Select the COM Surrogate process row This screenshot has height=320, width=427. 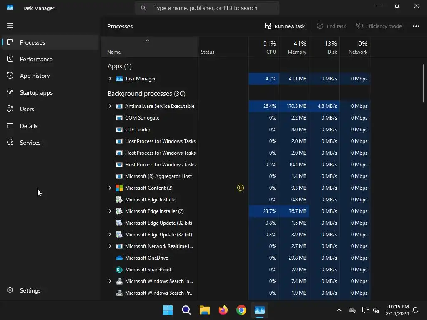point(236,118)
